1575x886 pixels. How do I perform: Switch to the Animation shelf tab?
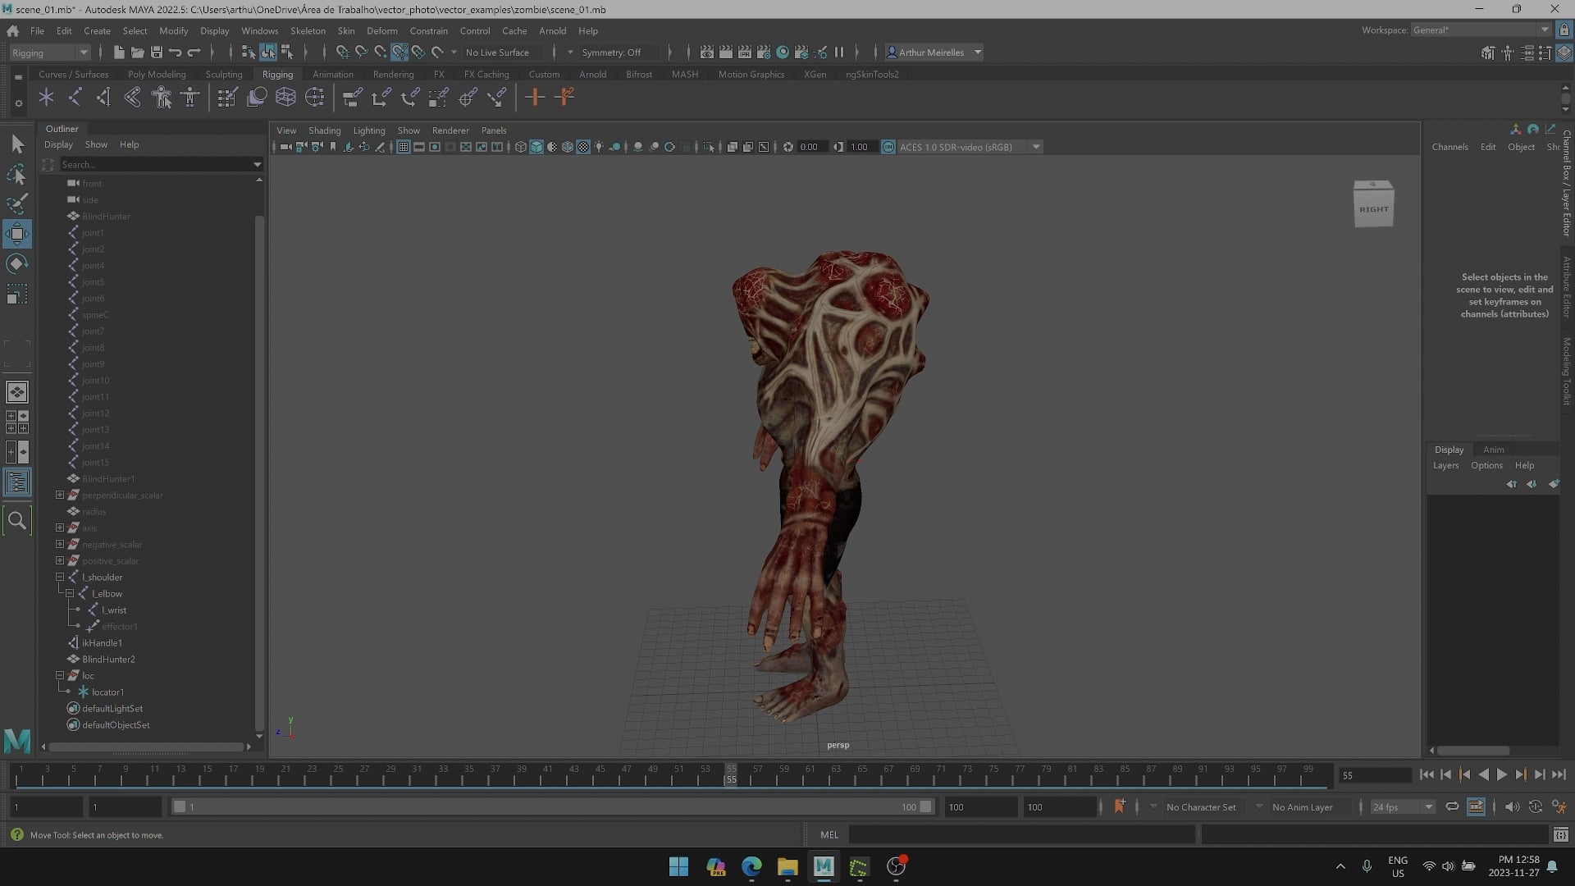point(332,74)
